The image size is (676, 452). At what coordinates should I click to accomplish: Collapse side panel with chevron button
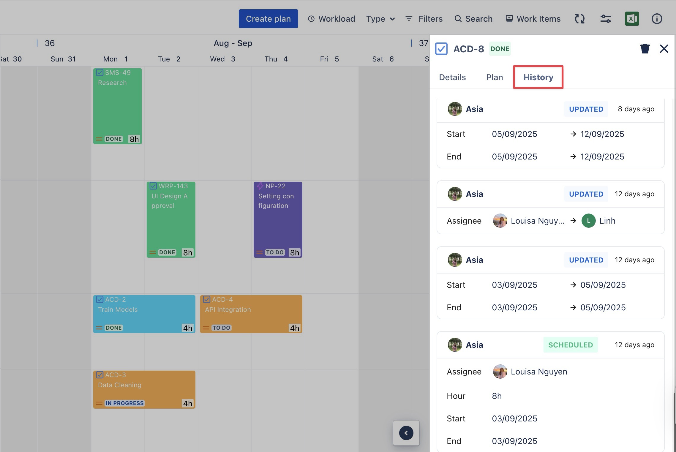406,433
